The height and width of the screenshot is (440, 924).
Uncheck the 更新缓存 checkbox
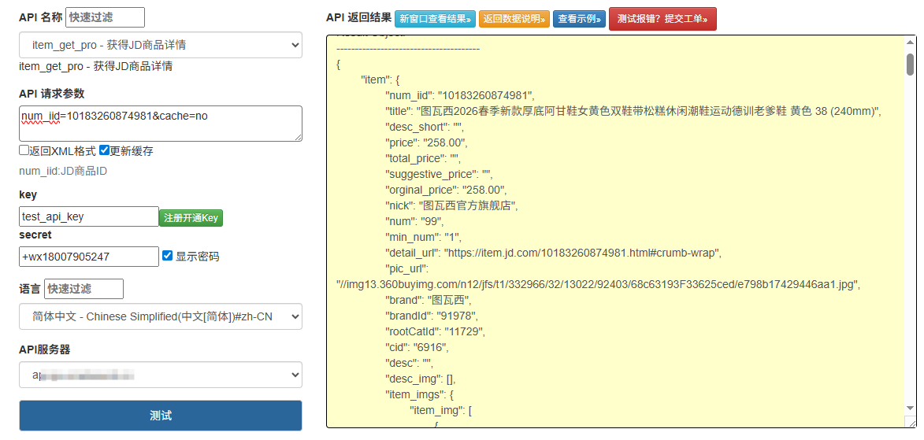pyautogui.click(x=104, y=150)
